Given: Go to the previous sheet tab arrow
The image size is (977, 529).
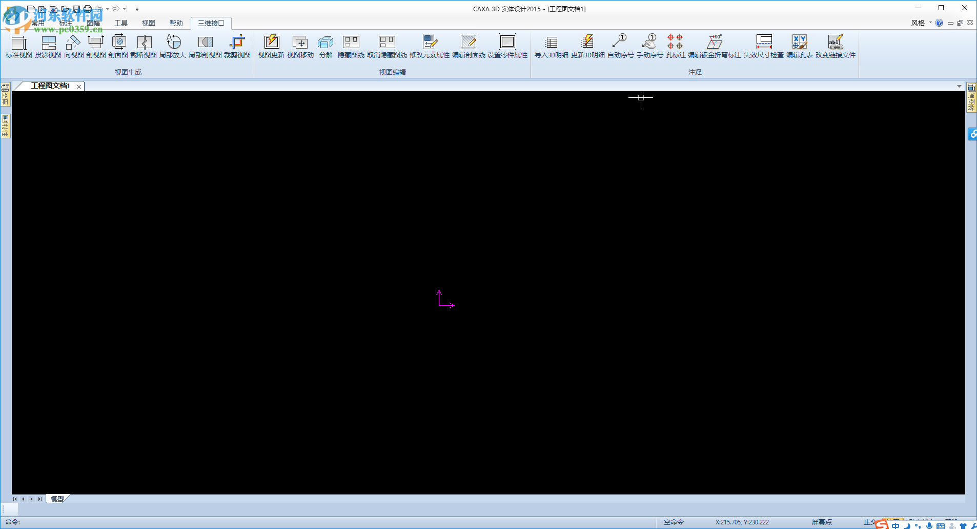Looking at the screenshot, I should pyautogui.click(x=23, y=499).
